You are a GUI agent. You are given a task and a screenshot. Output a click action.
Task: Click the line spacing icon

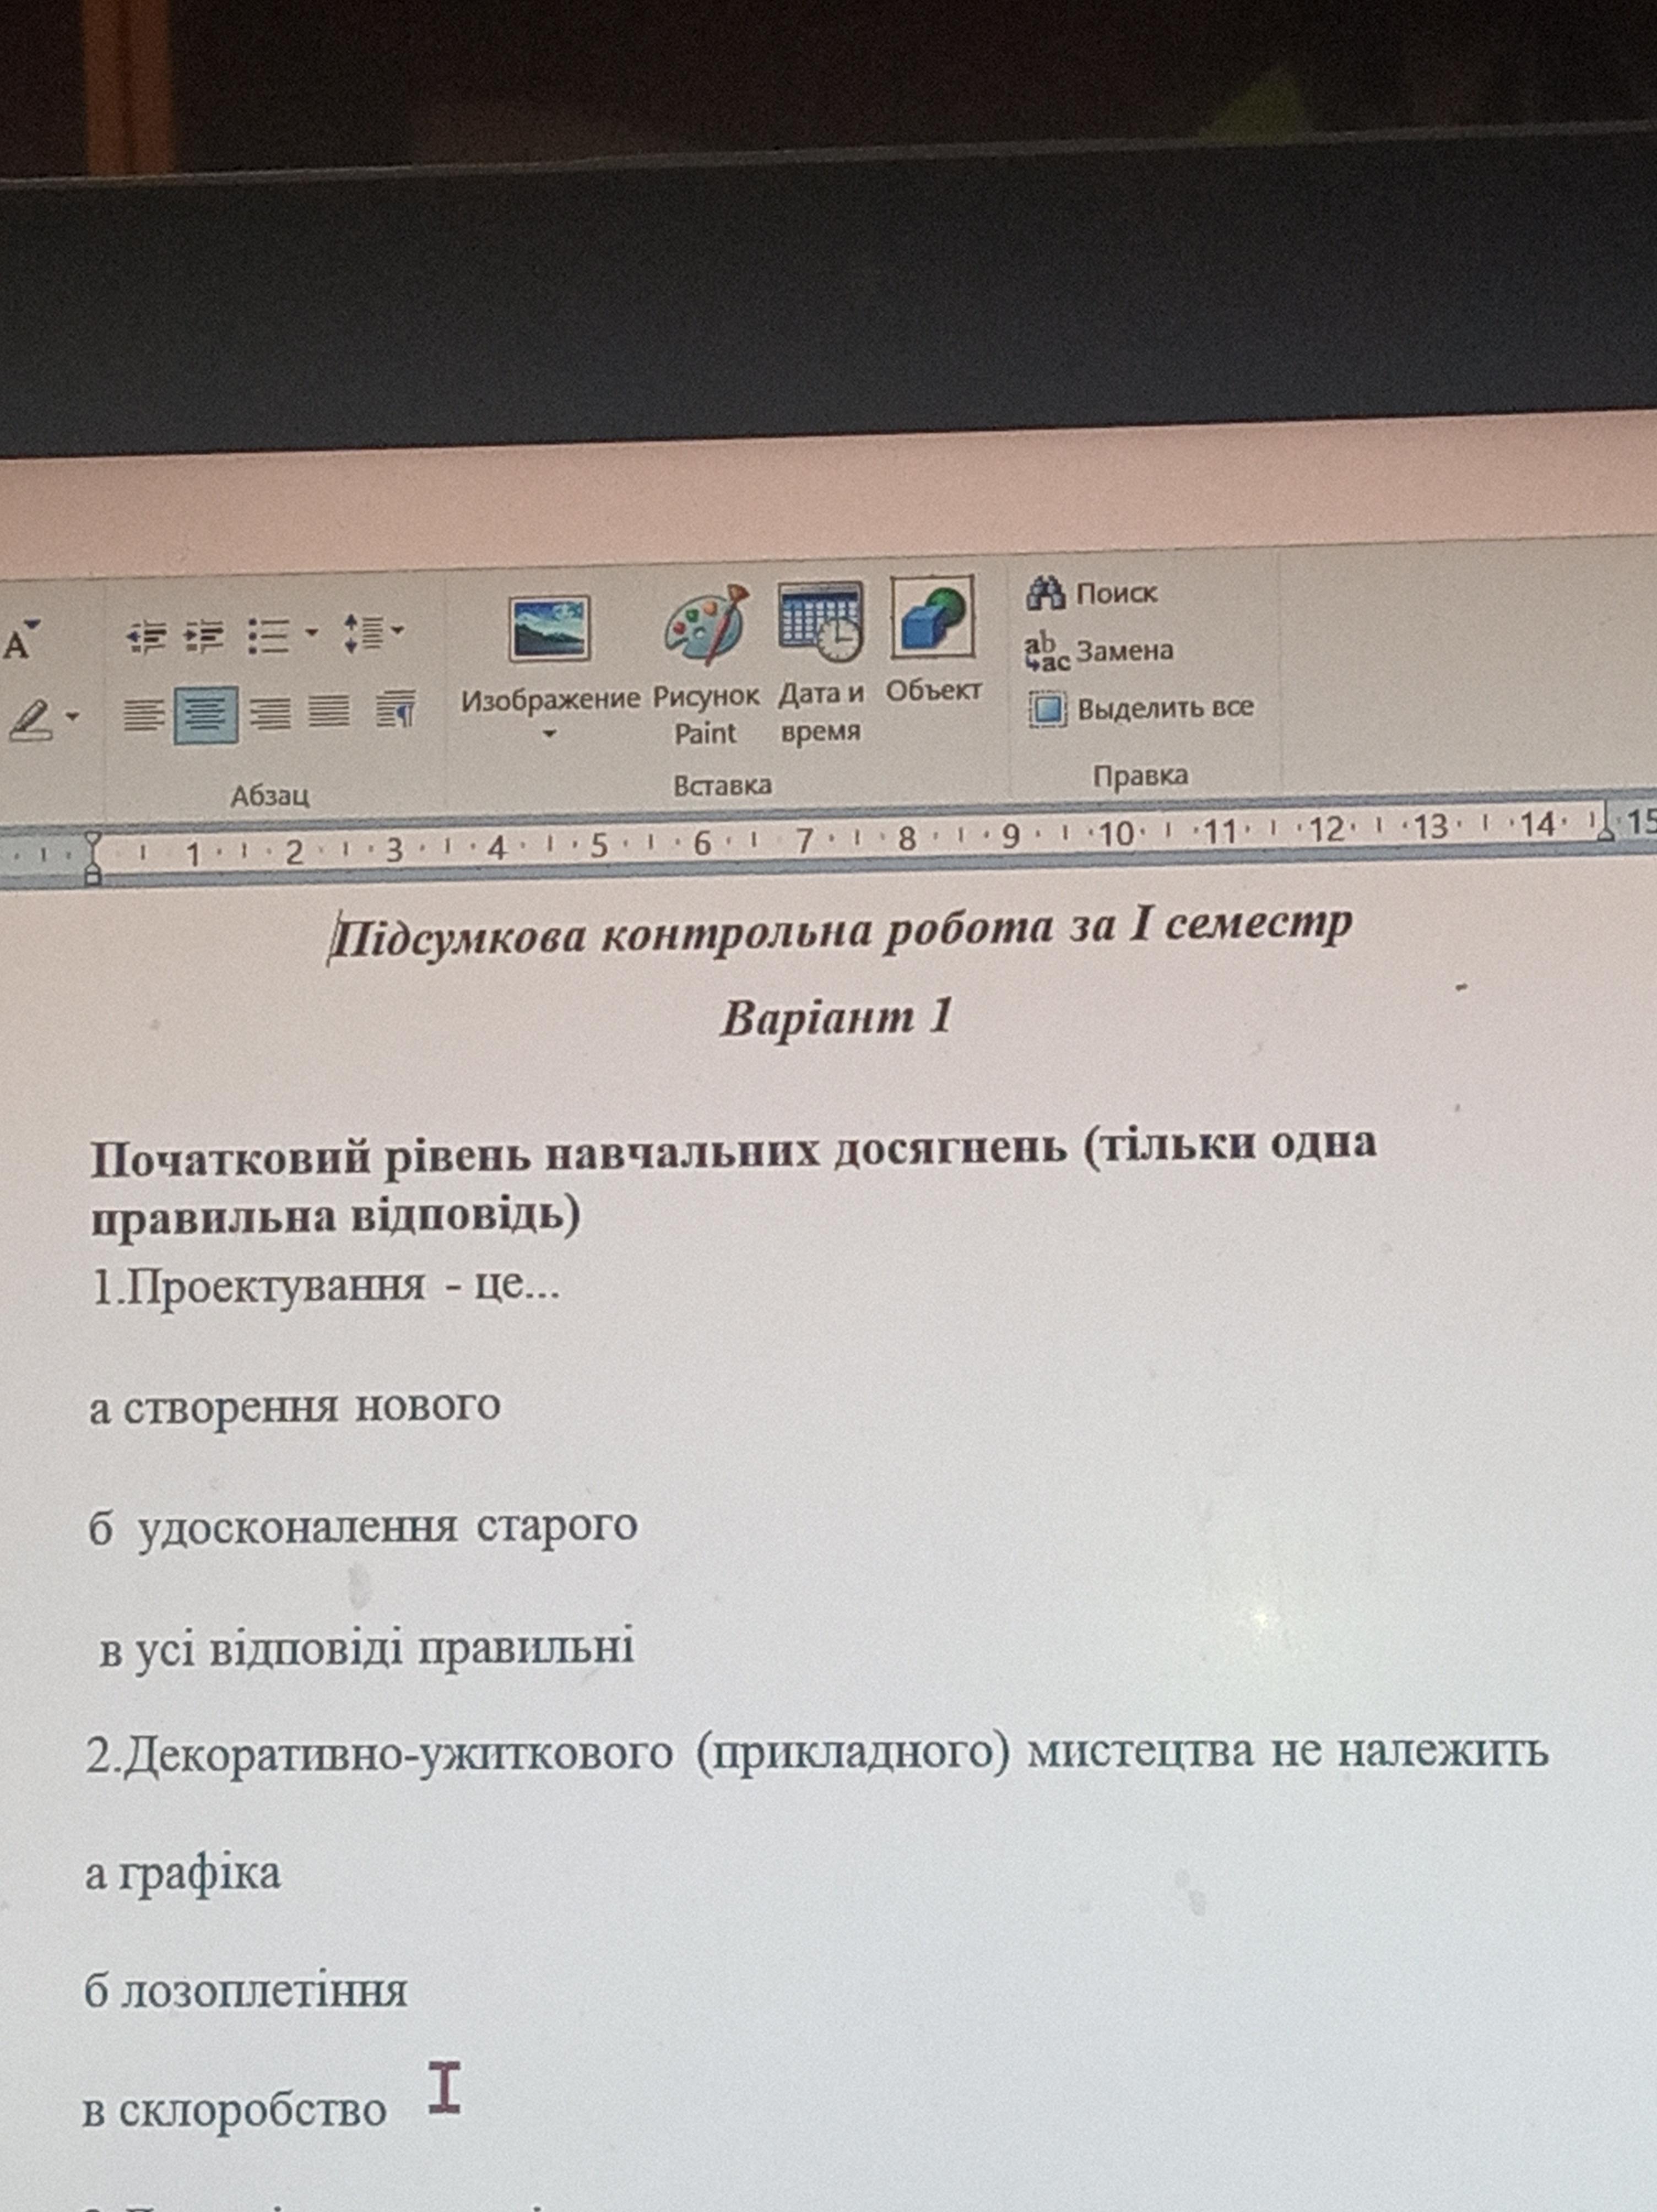[363, 632]
